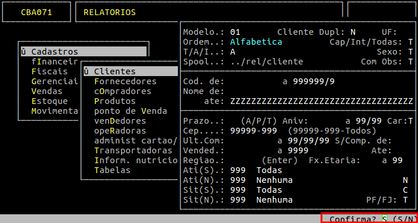Select the venDedores submenu entry

pyautogui.click(x=120, y=121)
